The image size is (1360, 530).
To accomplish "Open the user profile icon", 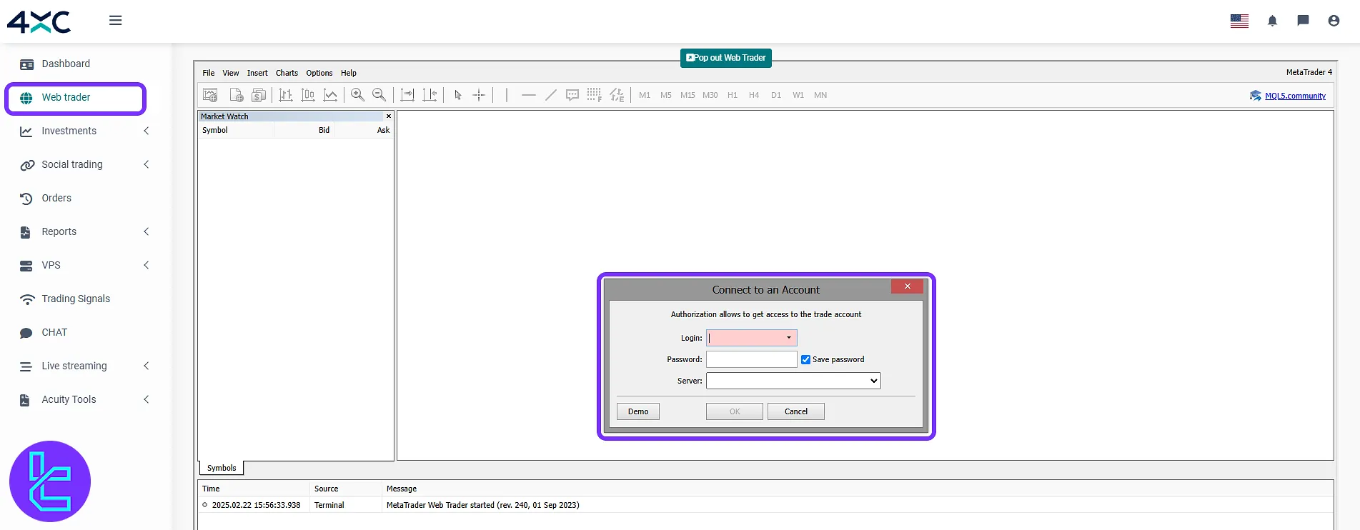I will point(1334,21).
